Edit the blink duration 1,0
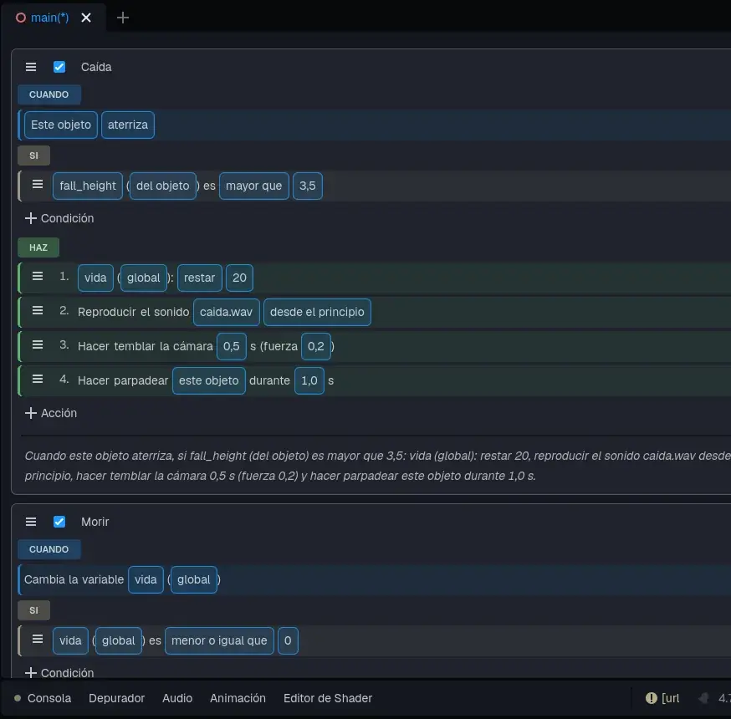731x719 pixels. [309, 380]
